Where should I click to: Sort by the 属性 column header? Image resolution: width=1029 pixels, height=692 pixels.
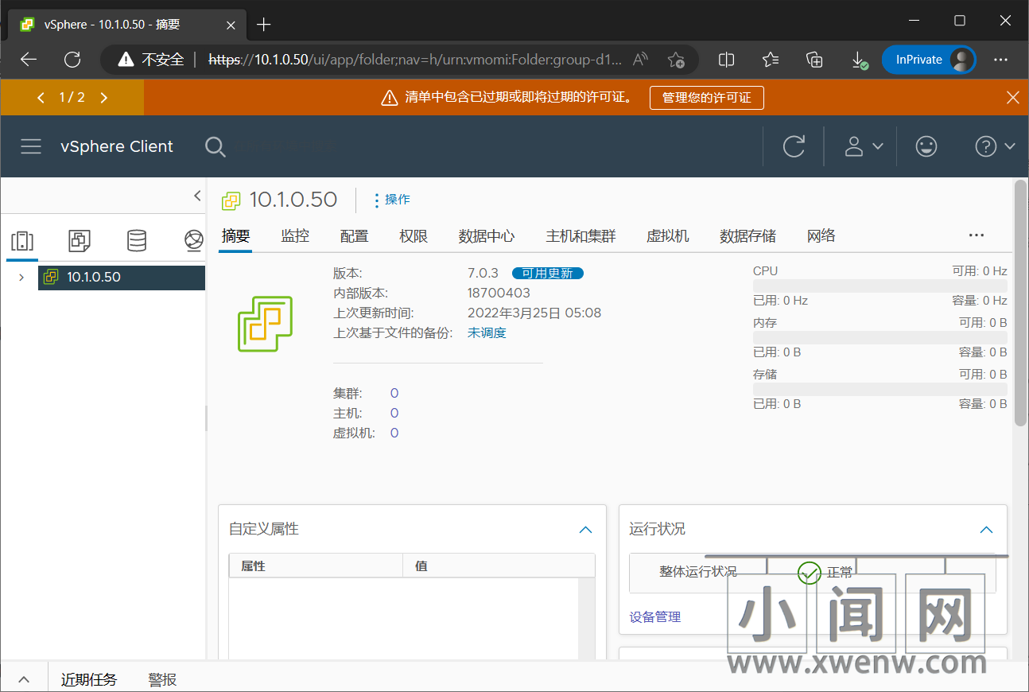(x=316, y=566)
